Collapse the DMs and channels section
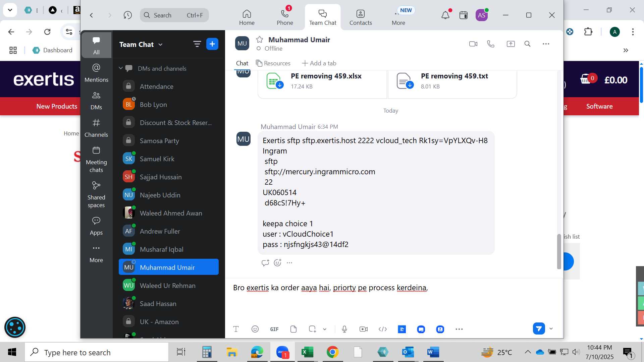The width and height of the screenshot is (644, 362). [x=121, y=68]
